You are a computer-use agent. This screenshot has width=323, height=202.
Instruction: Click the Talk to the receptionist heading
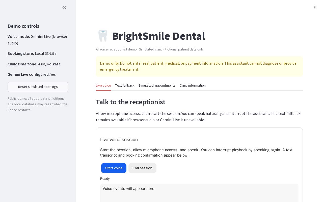131,102
